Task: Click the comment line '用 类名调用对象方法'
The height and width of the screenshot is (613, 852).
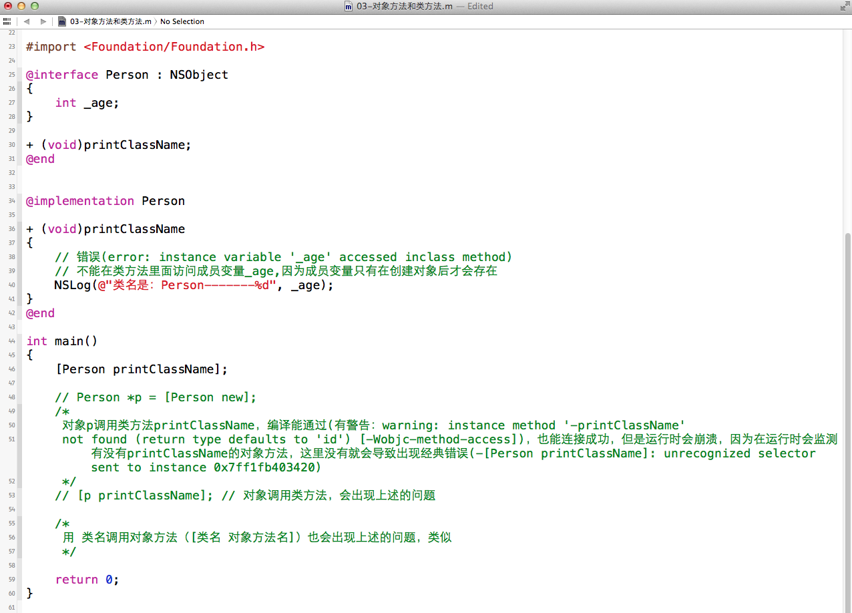Action: 257,538
